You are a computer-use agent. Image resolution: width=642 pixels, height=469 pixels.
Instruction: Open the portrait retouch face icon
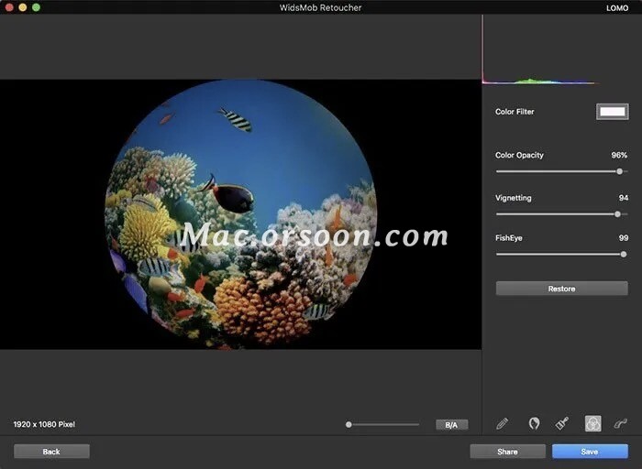[534, 423]
